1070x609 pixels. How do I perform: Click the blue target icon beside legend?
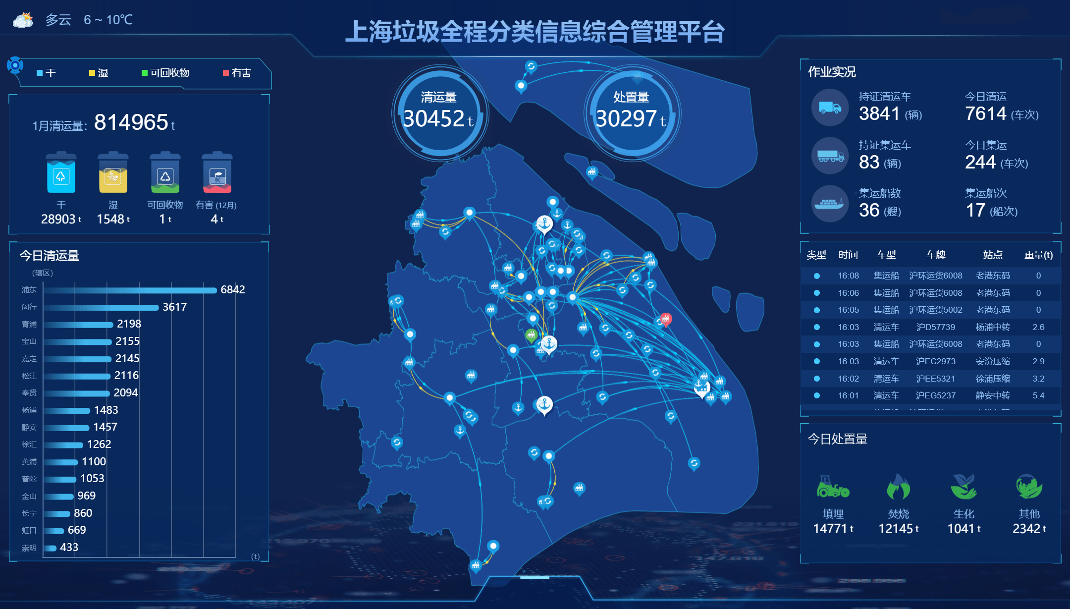(x=15, y=65)
